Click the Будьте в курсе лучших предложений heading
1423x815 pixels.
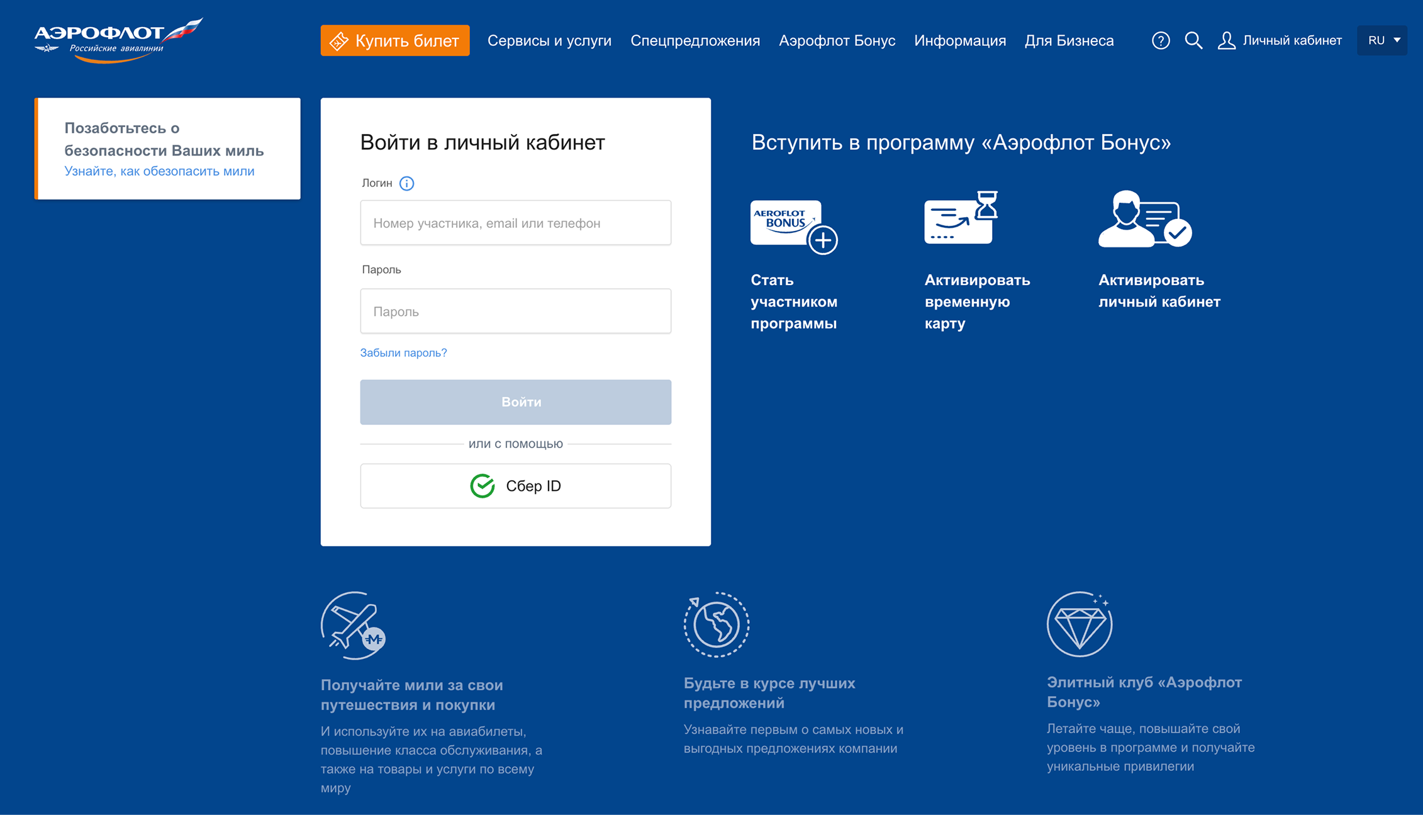769,693
